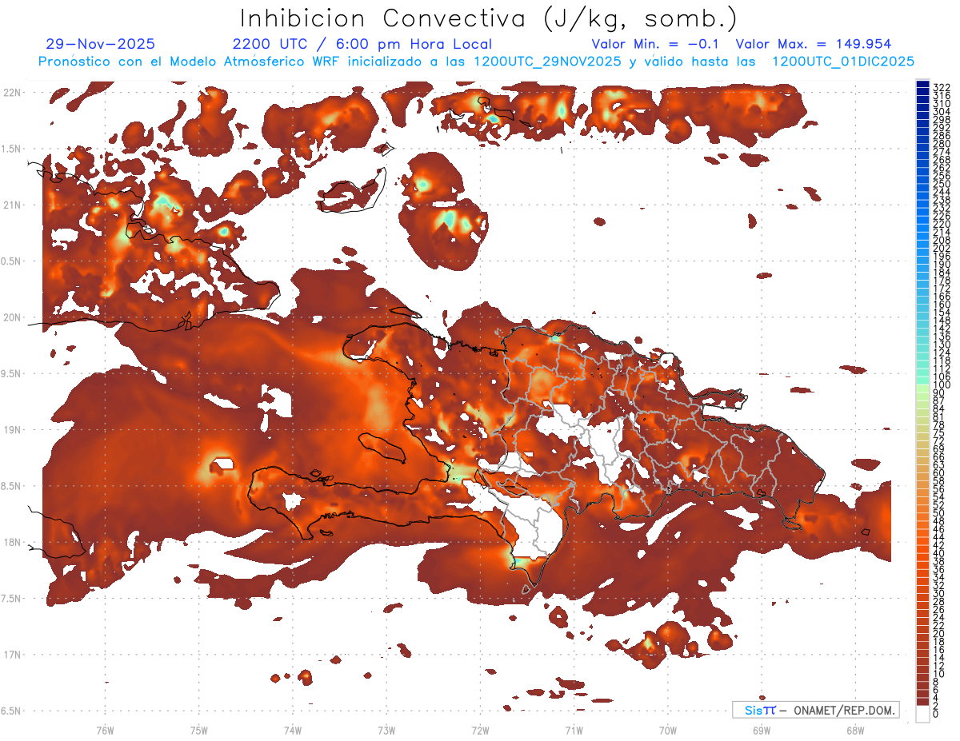Image resolution: width=960 pixels, height=741 pixels.
Task: Click the '19N' latitude label
Action: (13, 430)
